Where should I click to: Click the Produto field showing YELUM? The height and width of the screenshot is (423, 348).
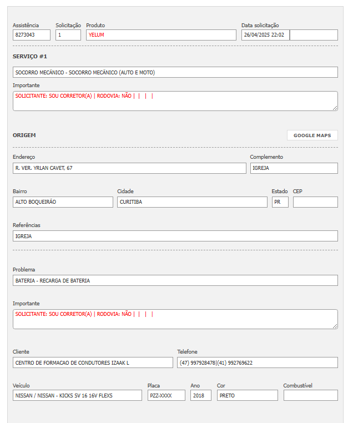click(x=161, y=35)
